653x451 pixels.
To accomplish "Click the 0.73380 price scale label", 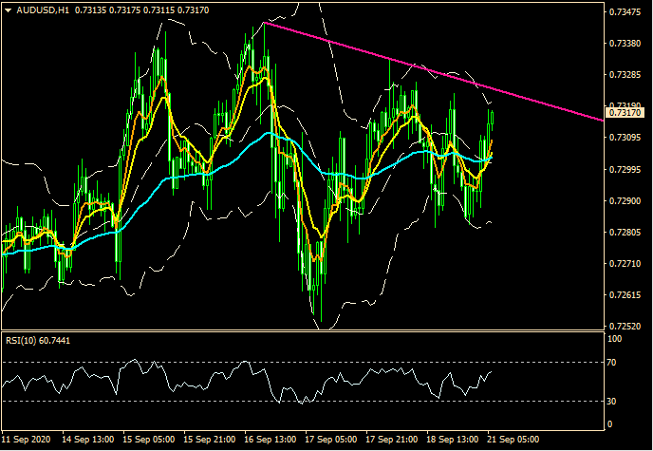I will click(x=627, y=44).
